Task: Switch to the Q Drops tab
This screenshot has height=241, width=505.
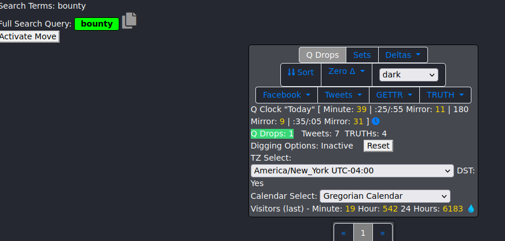Action: coord(323,55)
